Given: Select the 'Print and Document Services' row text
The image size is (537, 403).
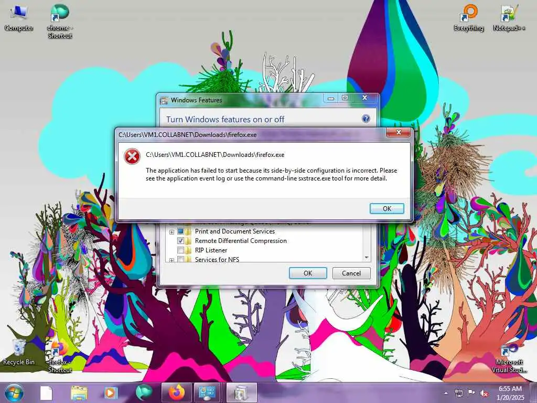Looking at the screenshot, I should click(x=234, y=231).
